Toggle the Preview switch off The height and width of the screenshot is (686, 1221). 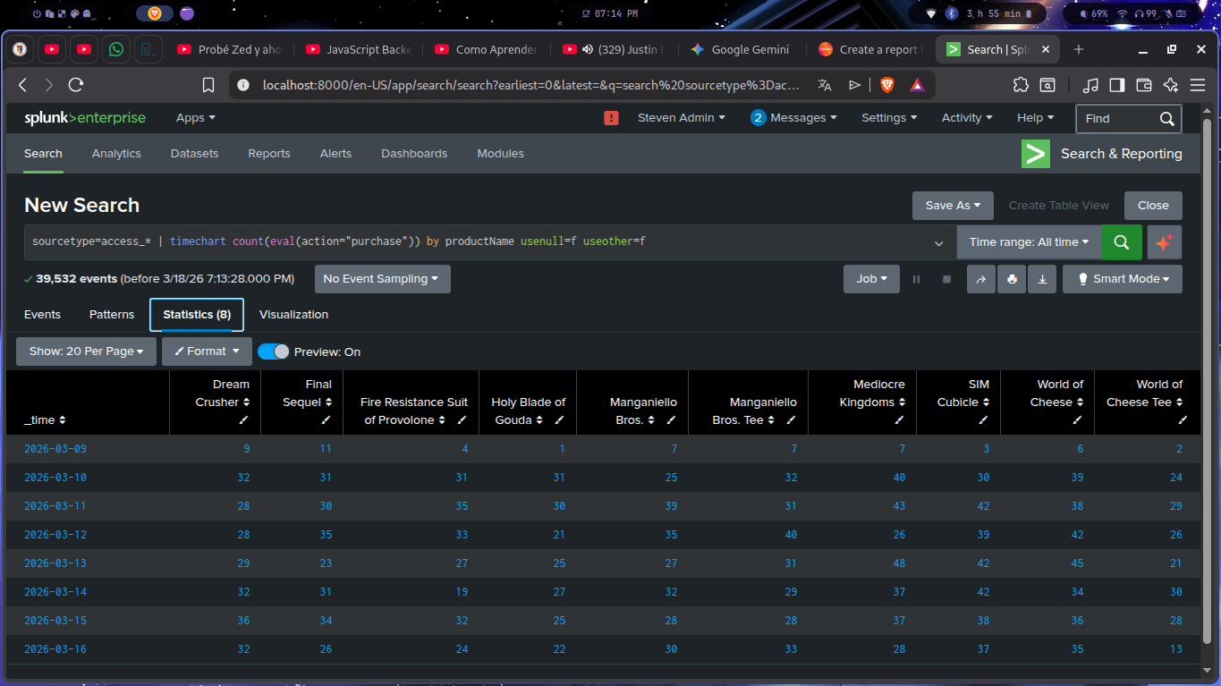tap(274, 351)
